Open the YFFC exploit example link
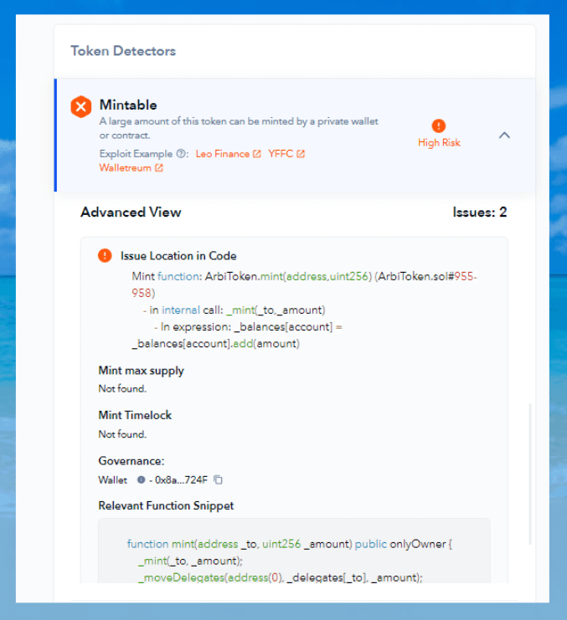Image resolution: width=567 pixels, height=620 pixels. 281,154
